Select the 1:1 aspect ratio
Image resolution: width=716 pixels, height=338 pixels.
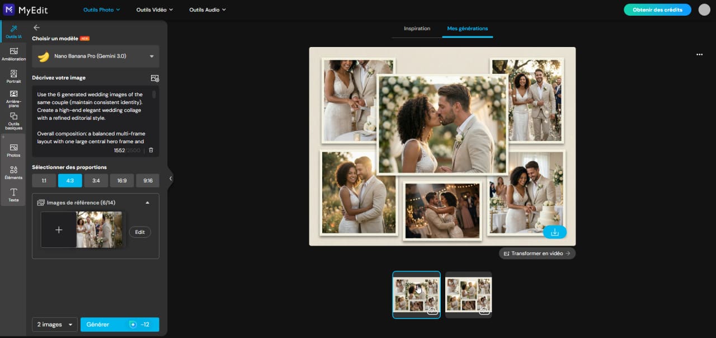(44, 180)
